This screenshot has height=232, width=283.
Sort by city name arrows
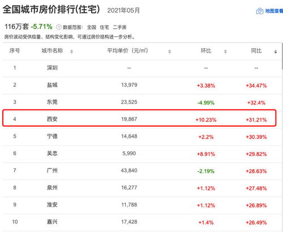[72, 52]
